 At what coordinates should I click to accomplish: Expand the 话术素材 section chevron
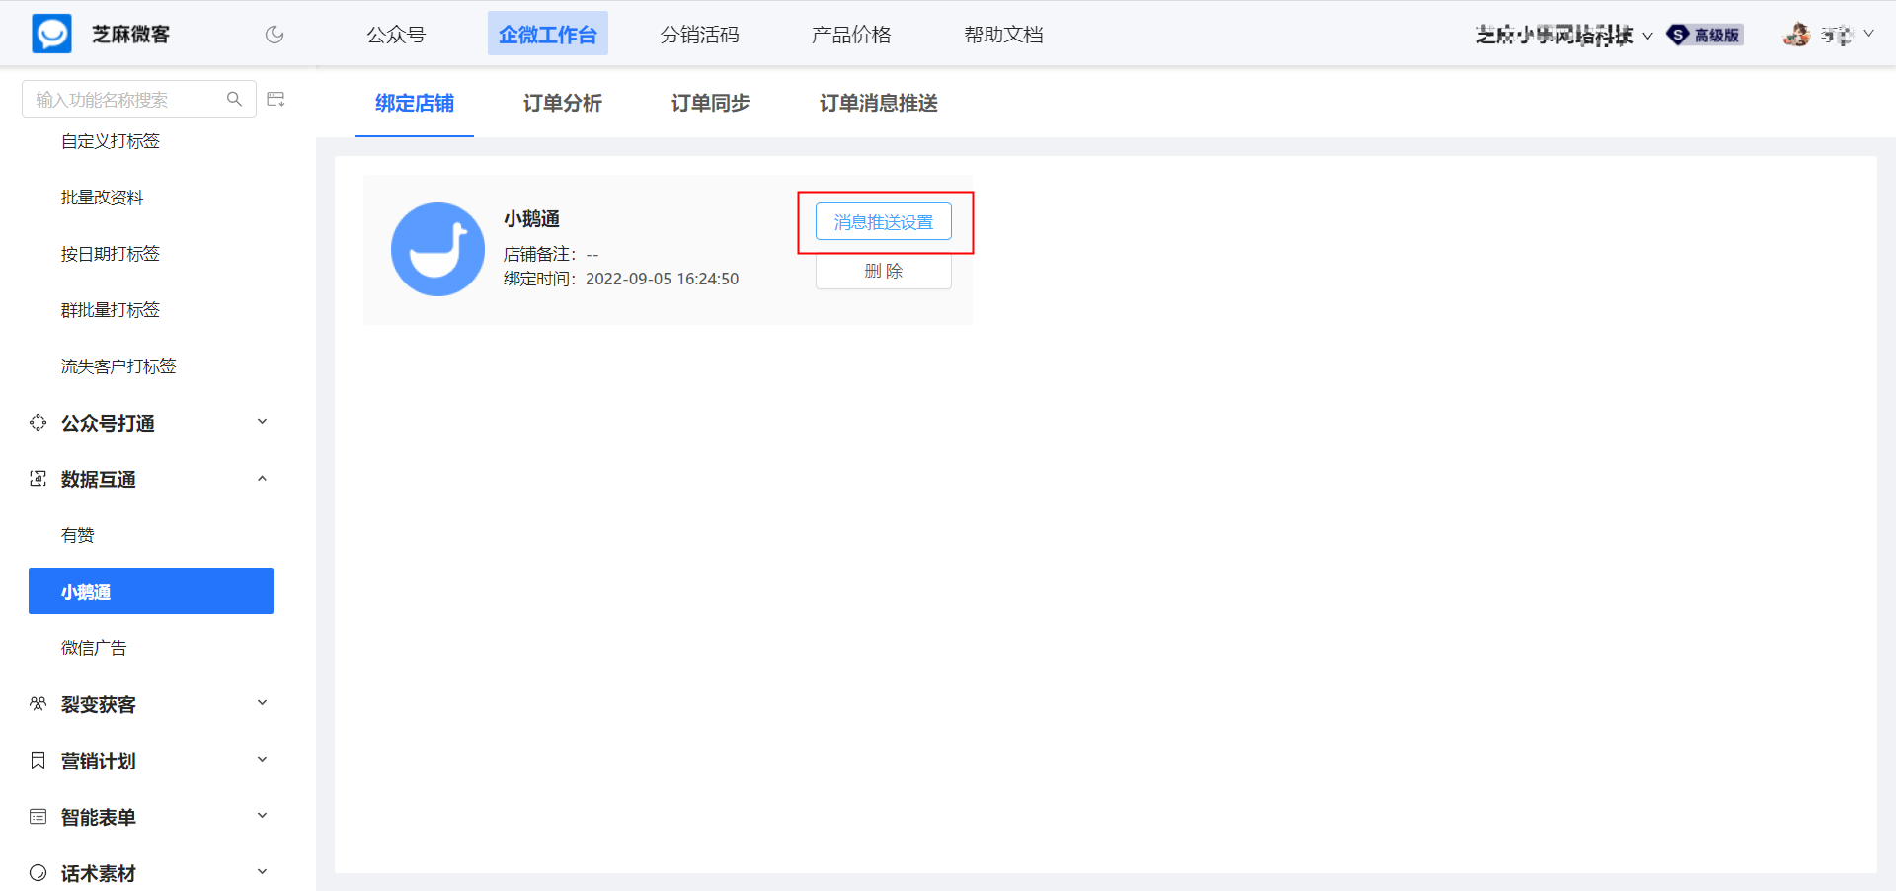263,872
